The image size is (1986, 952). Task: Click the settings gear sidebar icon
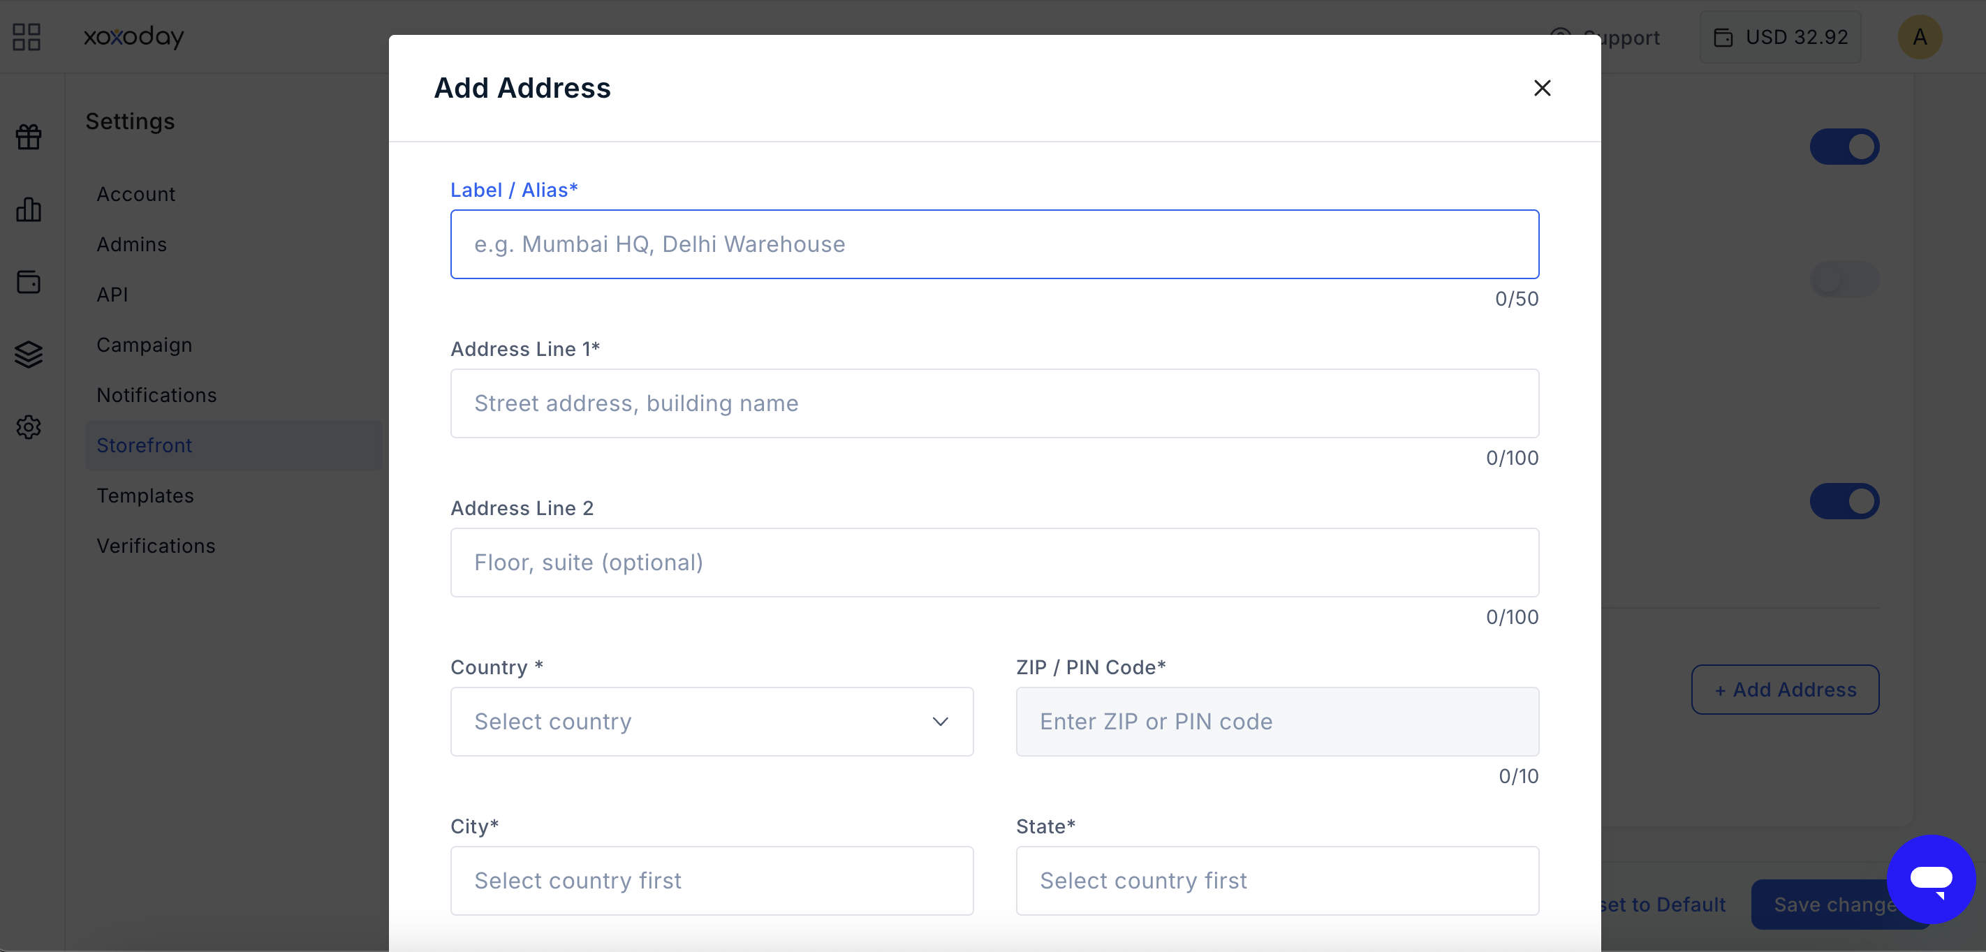pos(29,427)
